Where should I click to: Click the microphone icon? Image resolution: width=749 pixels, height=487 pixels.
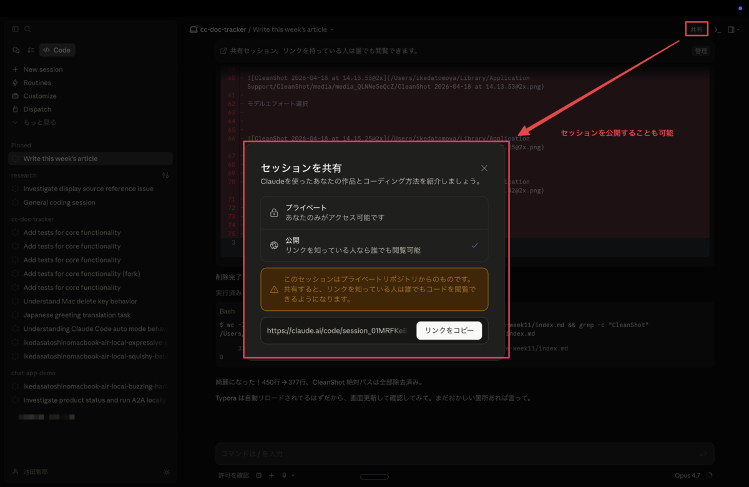[x=284, y=476]
